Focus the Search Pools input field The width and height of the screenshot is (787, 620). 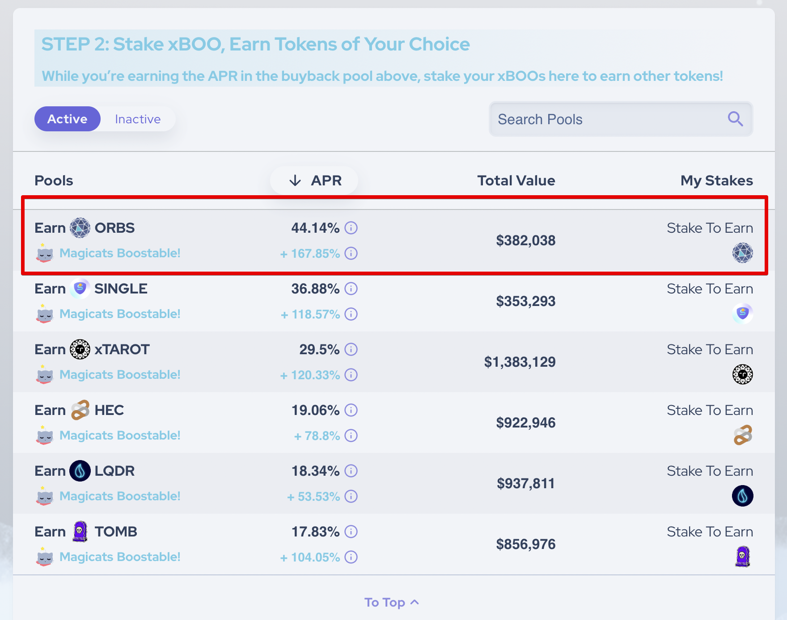pos(621,119)
